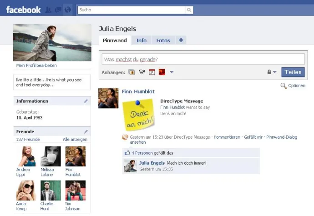The height and width of the screenshot is (216, 314).
Task: Switch to the Info tab
Action: click(x=142, y=40)
